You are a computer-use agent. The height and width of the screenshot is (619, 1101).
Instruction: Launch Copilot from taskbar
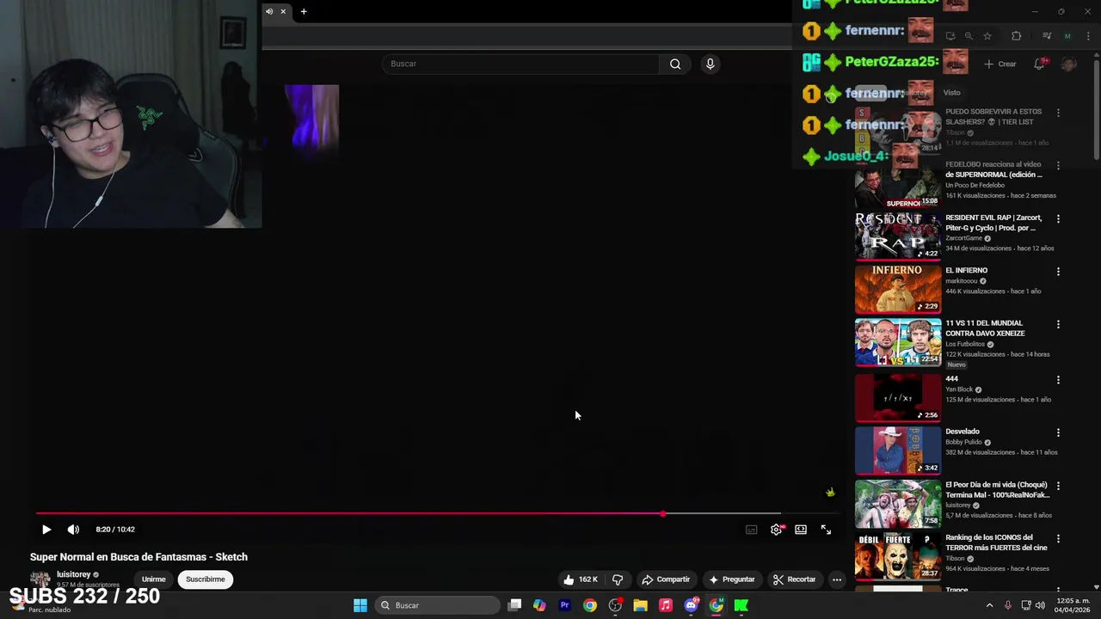pos(539,605)
